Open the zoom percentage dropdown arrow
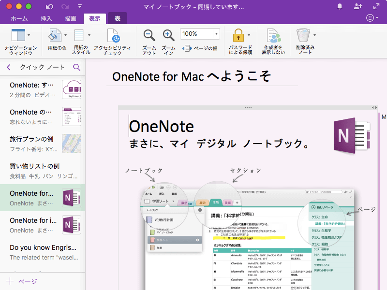 click(x=216, y=34)
